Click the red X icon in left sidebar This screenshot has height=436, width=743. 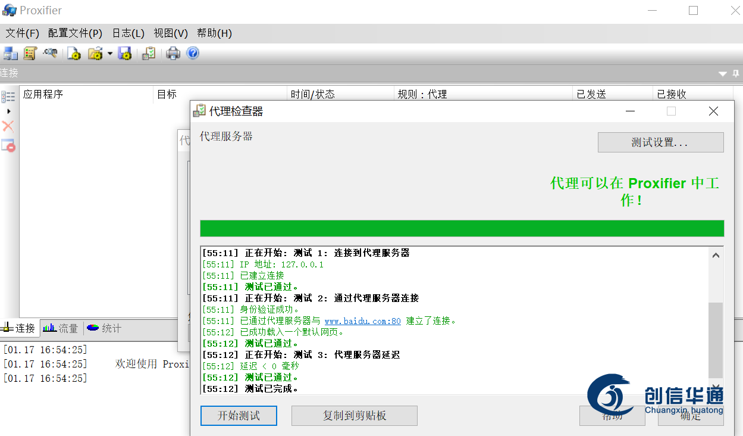click(8, 126)
